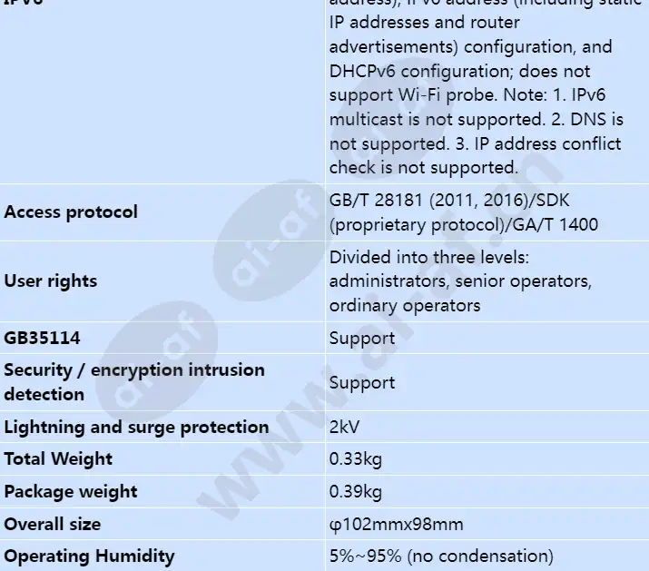Click the administrators, senior operators description

[x=461, y=281]
